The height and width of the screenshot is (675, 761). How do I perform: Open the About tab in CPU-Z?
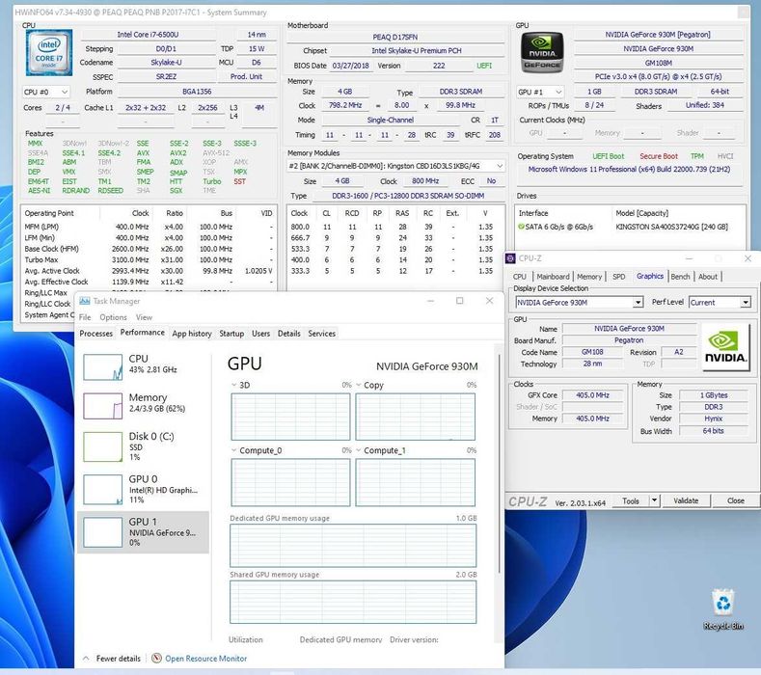tap(708, 277)
